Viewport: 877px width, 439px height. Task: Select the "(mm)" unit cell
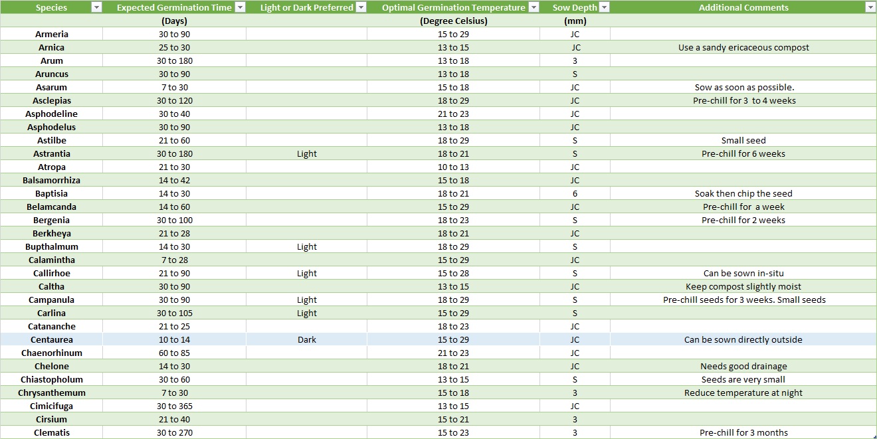[x=575, y=21]
